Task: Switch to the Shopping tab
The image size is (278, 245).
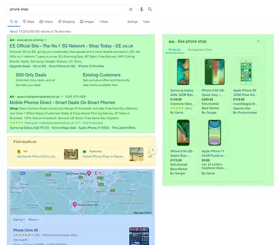Action: click(66, 22)
